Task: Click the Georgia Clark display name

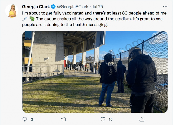Action: click(36, 7)
